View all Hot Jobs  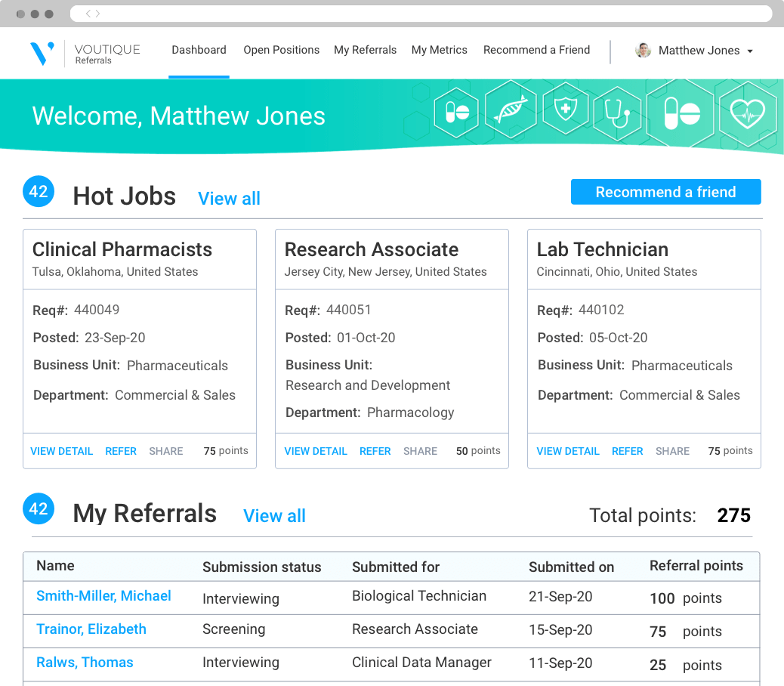tap(229, 199)
